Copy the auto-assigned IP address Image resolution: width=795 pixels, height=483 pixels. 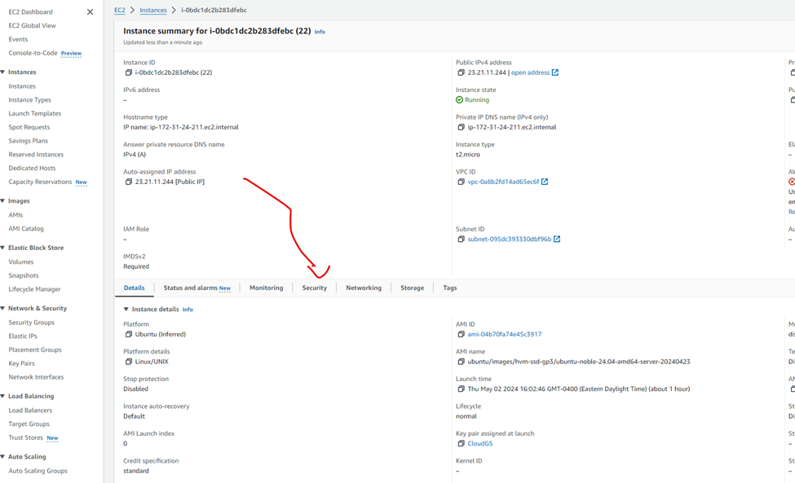point(129,182)
